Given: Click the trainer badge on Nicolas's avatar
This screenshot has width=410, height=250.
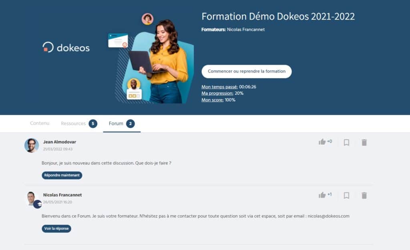Looking at the screenshot, I should click(38, 204).
